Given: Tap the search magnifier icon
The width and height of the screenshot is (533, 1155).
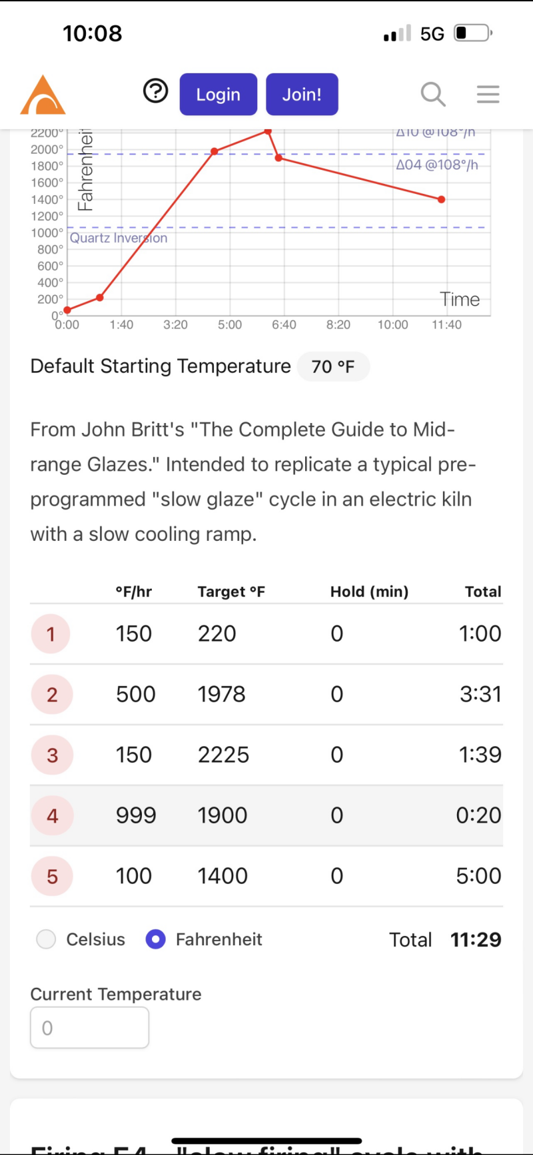Looking at the screenshot, I should [x=433, y=95].
